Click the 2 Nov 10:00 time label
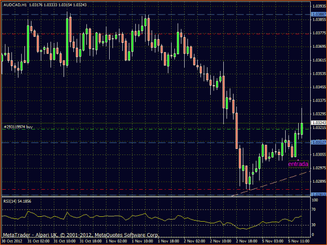The image size is (327, 245). [x=221, y=241]
